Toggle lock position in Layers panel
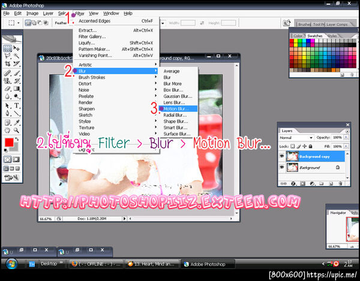 (304, 146)
